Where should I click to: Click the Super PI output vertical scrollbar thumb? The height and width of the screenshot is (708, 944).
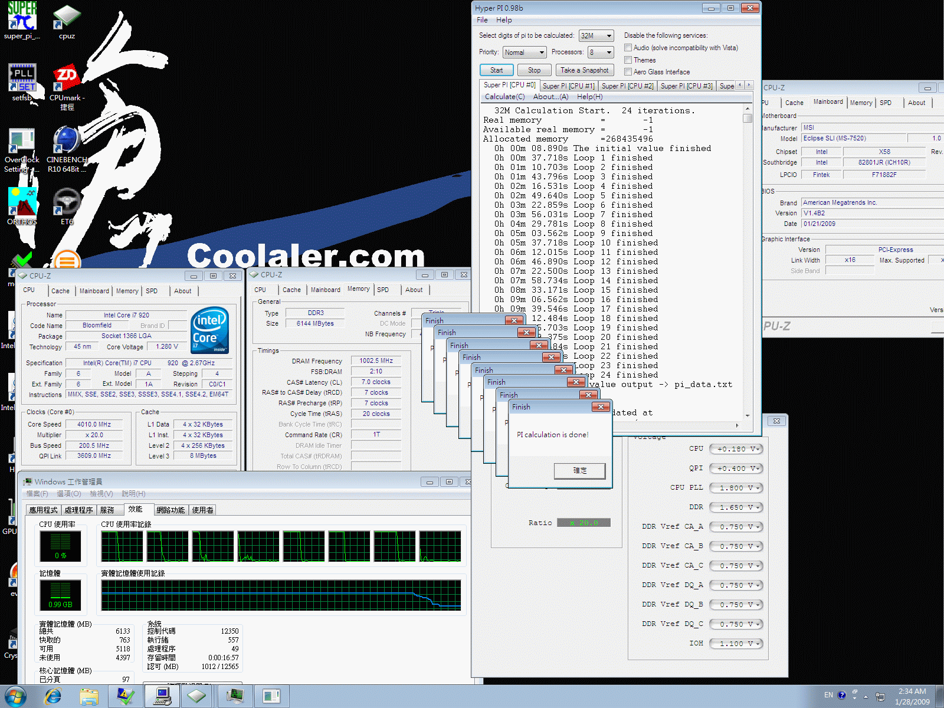[748, 118]
